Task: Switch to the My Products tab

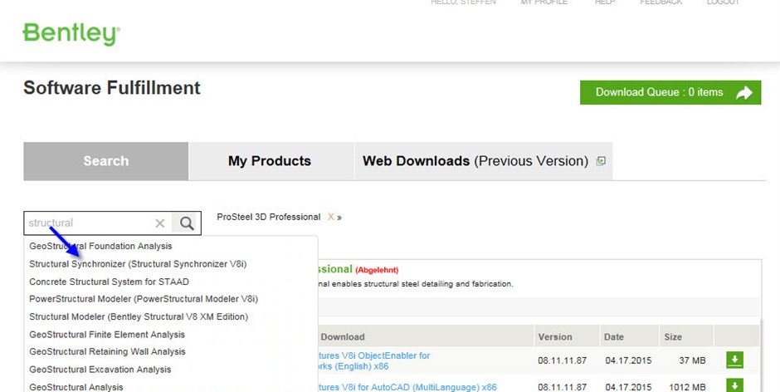Action: (270, 161)
